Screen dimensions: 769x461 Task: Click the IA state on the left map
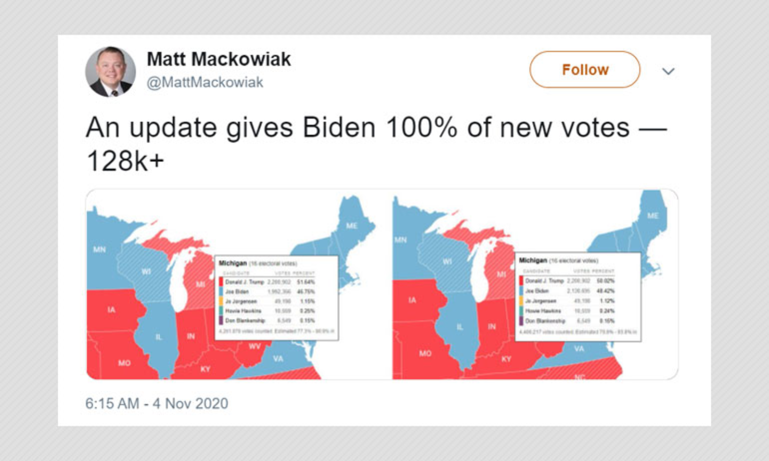click(x=112, y=310)
